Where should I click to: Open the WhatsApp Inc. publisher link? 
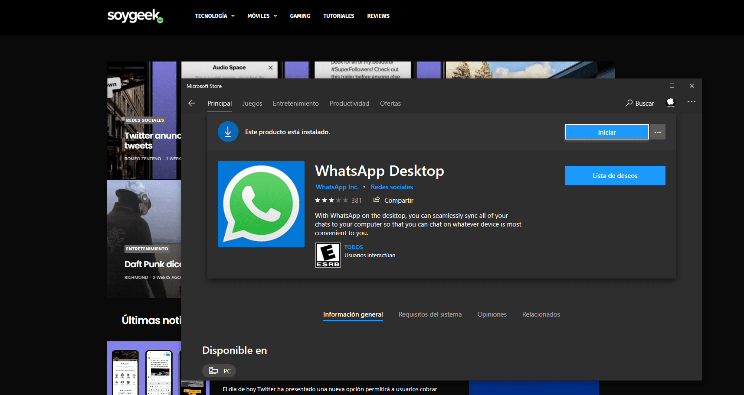(337, 187)
